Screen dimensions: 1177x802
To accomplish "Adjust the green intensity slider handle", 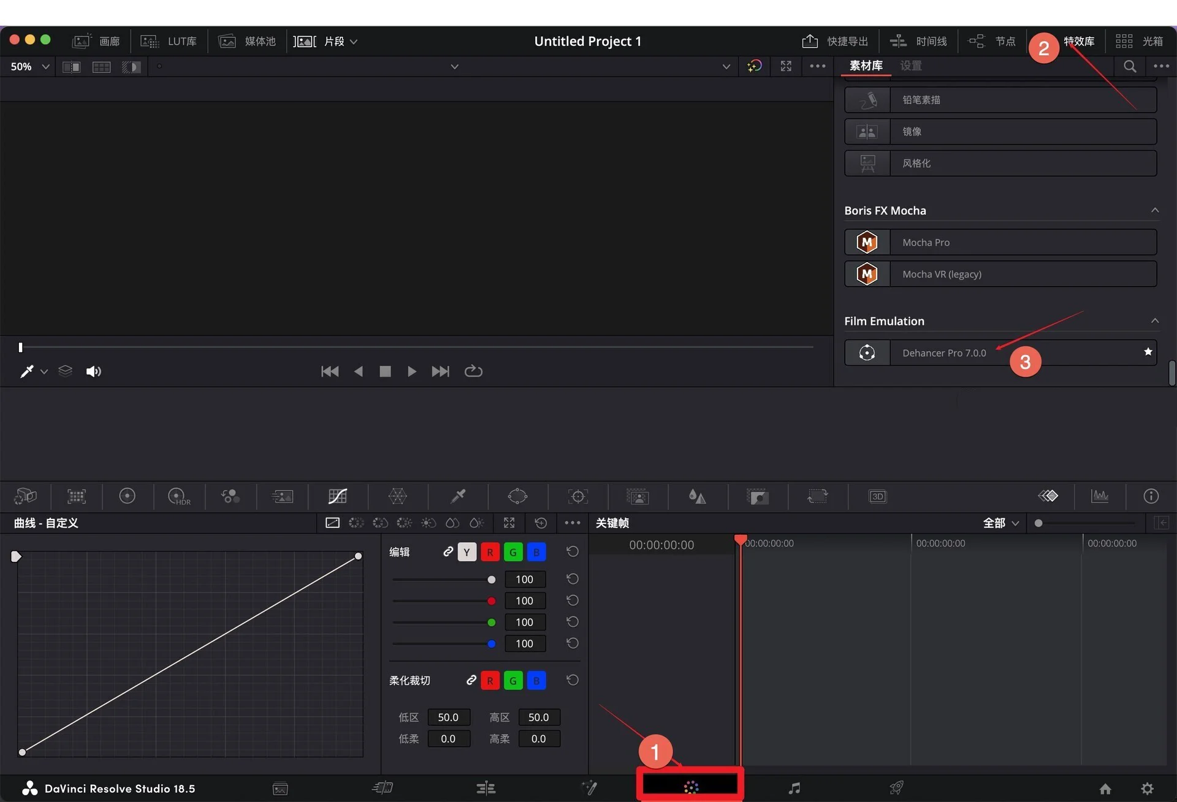I will [x=491, y=622].
